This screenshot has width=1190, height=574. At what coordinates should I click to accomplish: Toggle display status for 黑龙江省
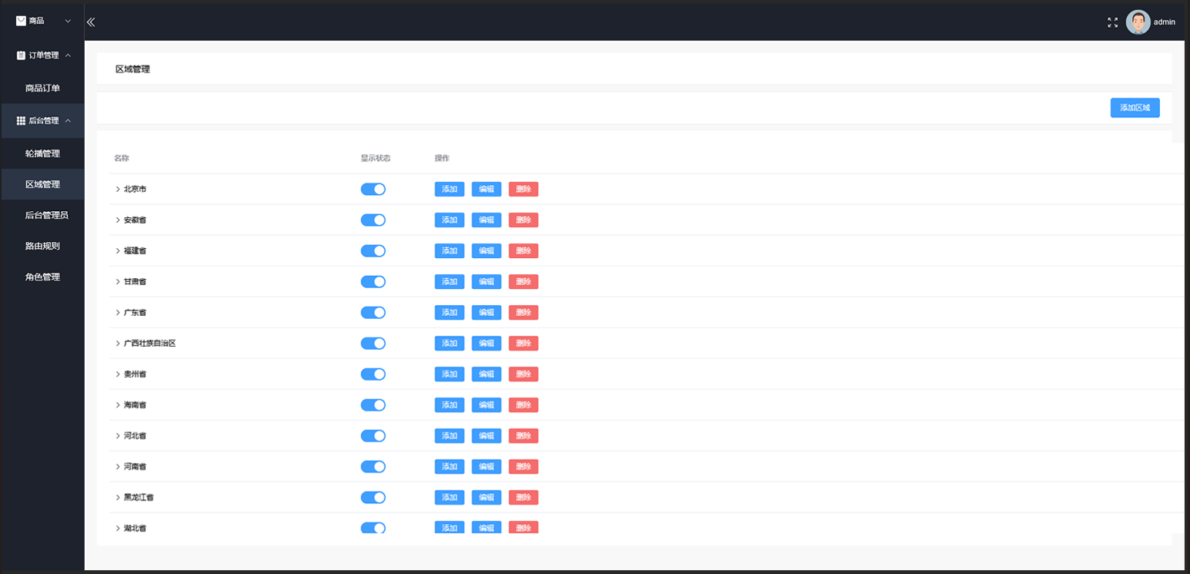pyautogui.click(x=373, y=497)
